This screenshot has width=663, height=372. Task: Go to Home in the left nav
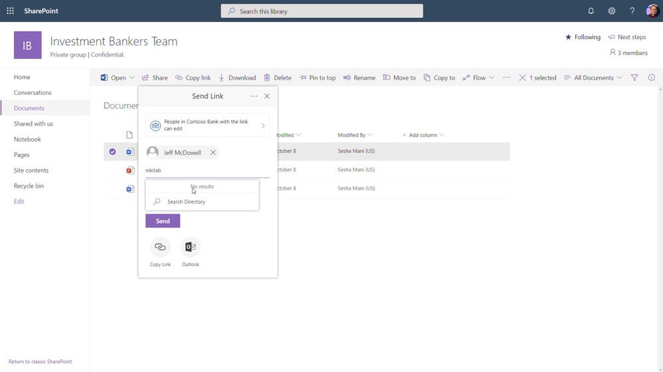[x=22, y=77]
